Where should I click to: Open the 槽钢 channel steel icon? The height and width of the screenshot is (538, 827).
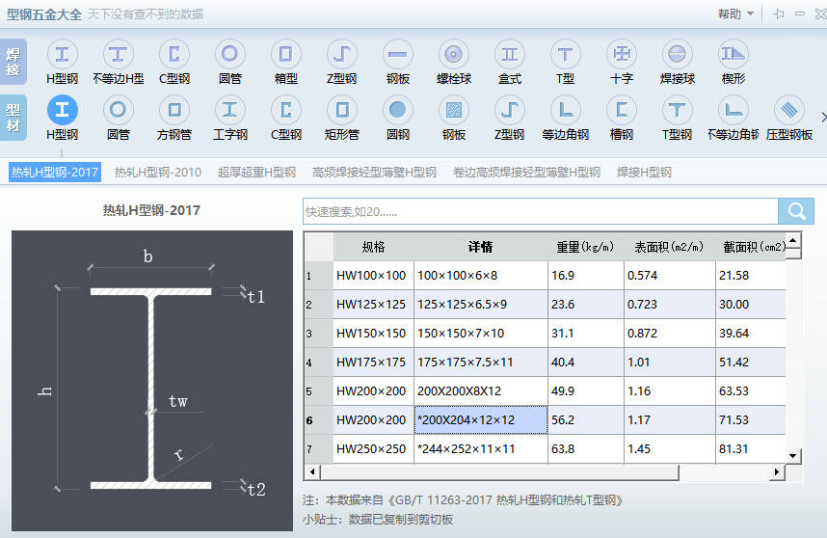[x=622, y=110]
